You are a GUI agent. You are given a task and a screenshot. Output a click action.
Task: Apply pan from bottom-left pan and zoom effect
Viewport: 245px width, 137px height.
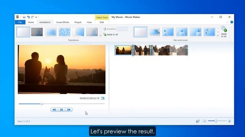click(x=168, y=32)
